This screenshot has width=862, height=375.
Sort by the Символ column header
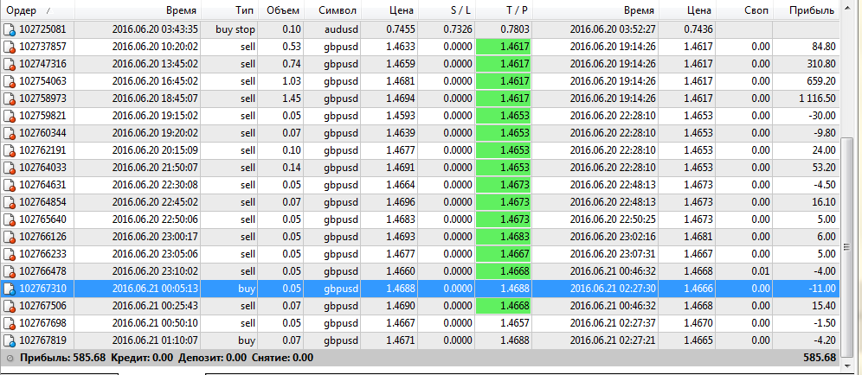click(332, 10)
